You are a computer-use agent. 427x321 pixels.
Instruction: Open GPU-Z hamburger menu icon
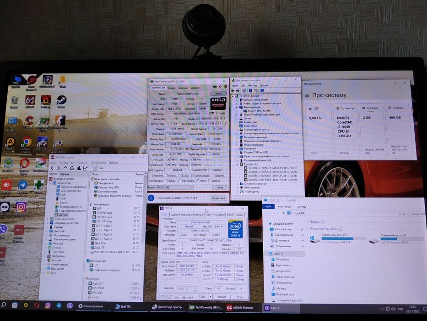(x=226, y=87)
